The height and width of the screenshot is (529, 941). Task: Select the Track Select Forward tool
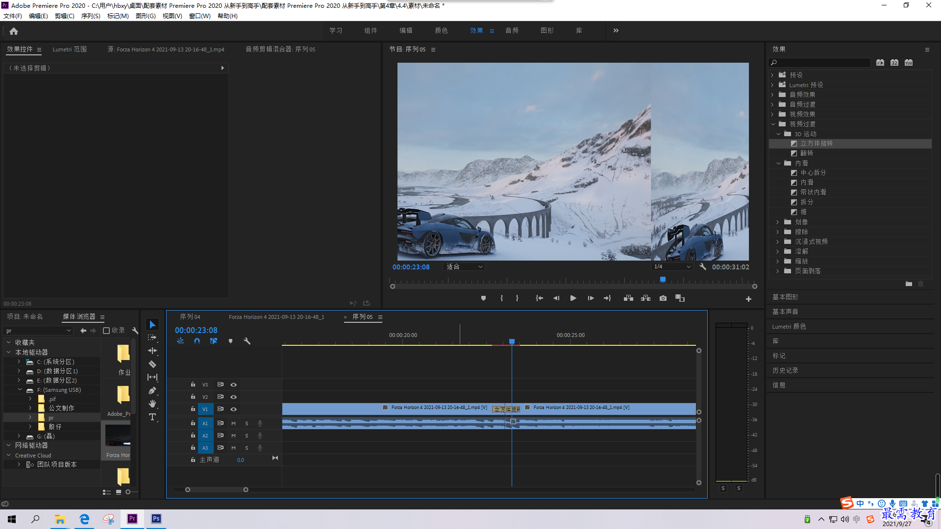point(152,337)
